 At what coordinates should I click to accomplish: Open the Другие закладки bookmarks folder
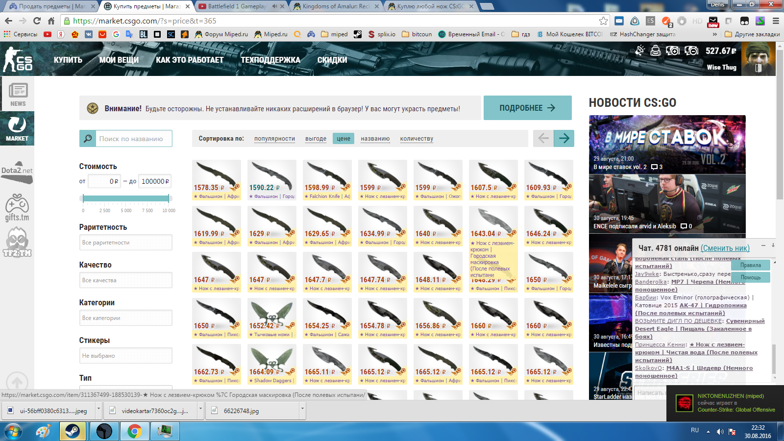[x=752, y=34]
